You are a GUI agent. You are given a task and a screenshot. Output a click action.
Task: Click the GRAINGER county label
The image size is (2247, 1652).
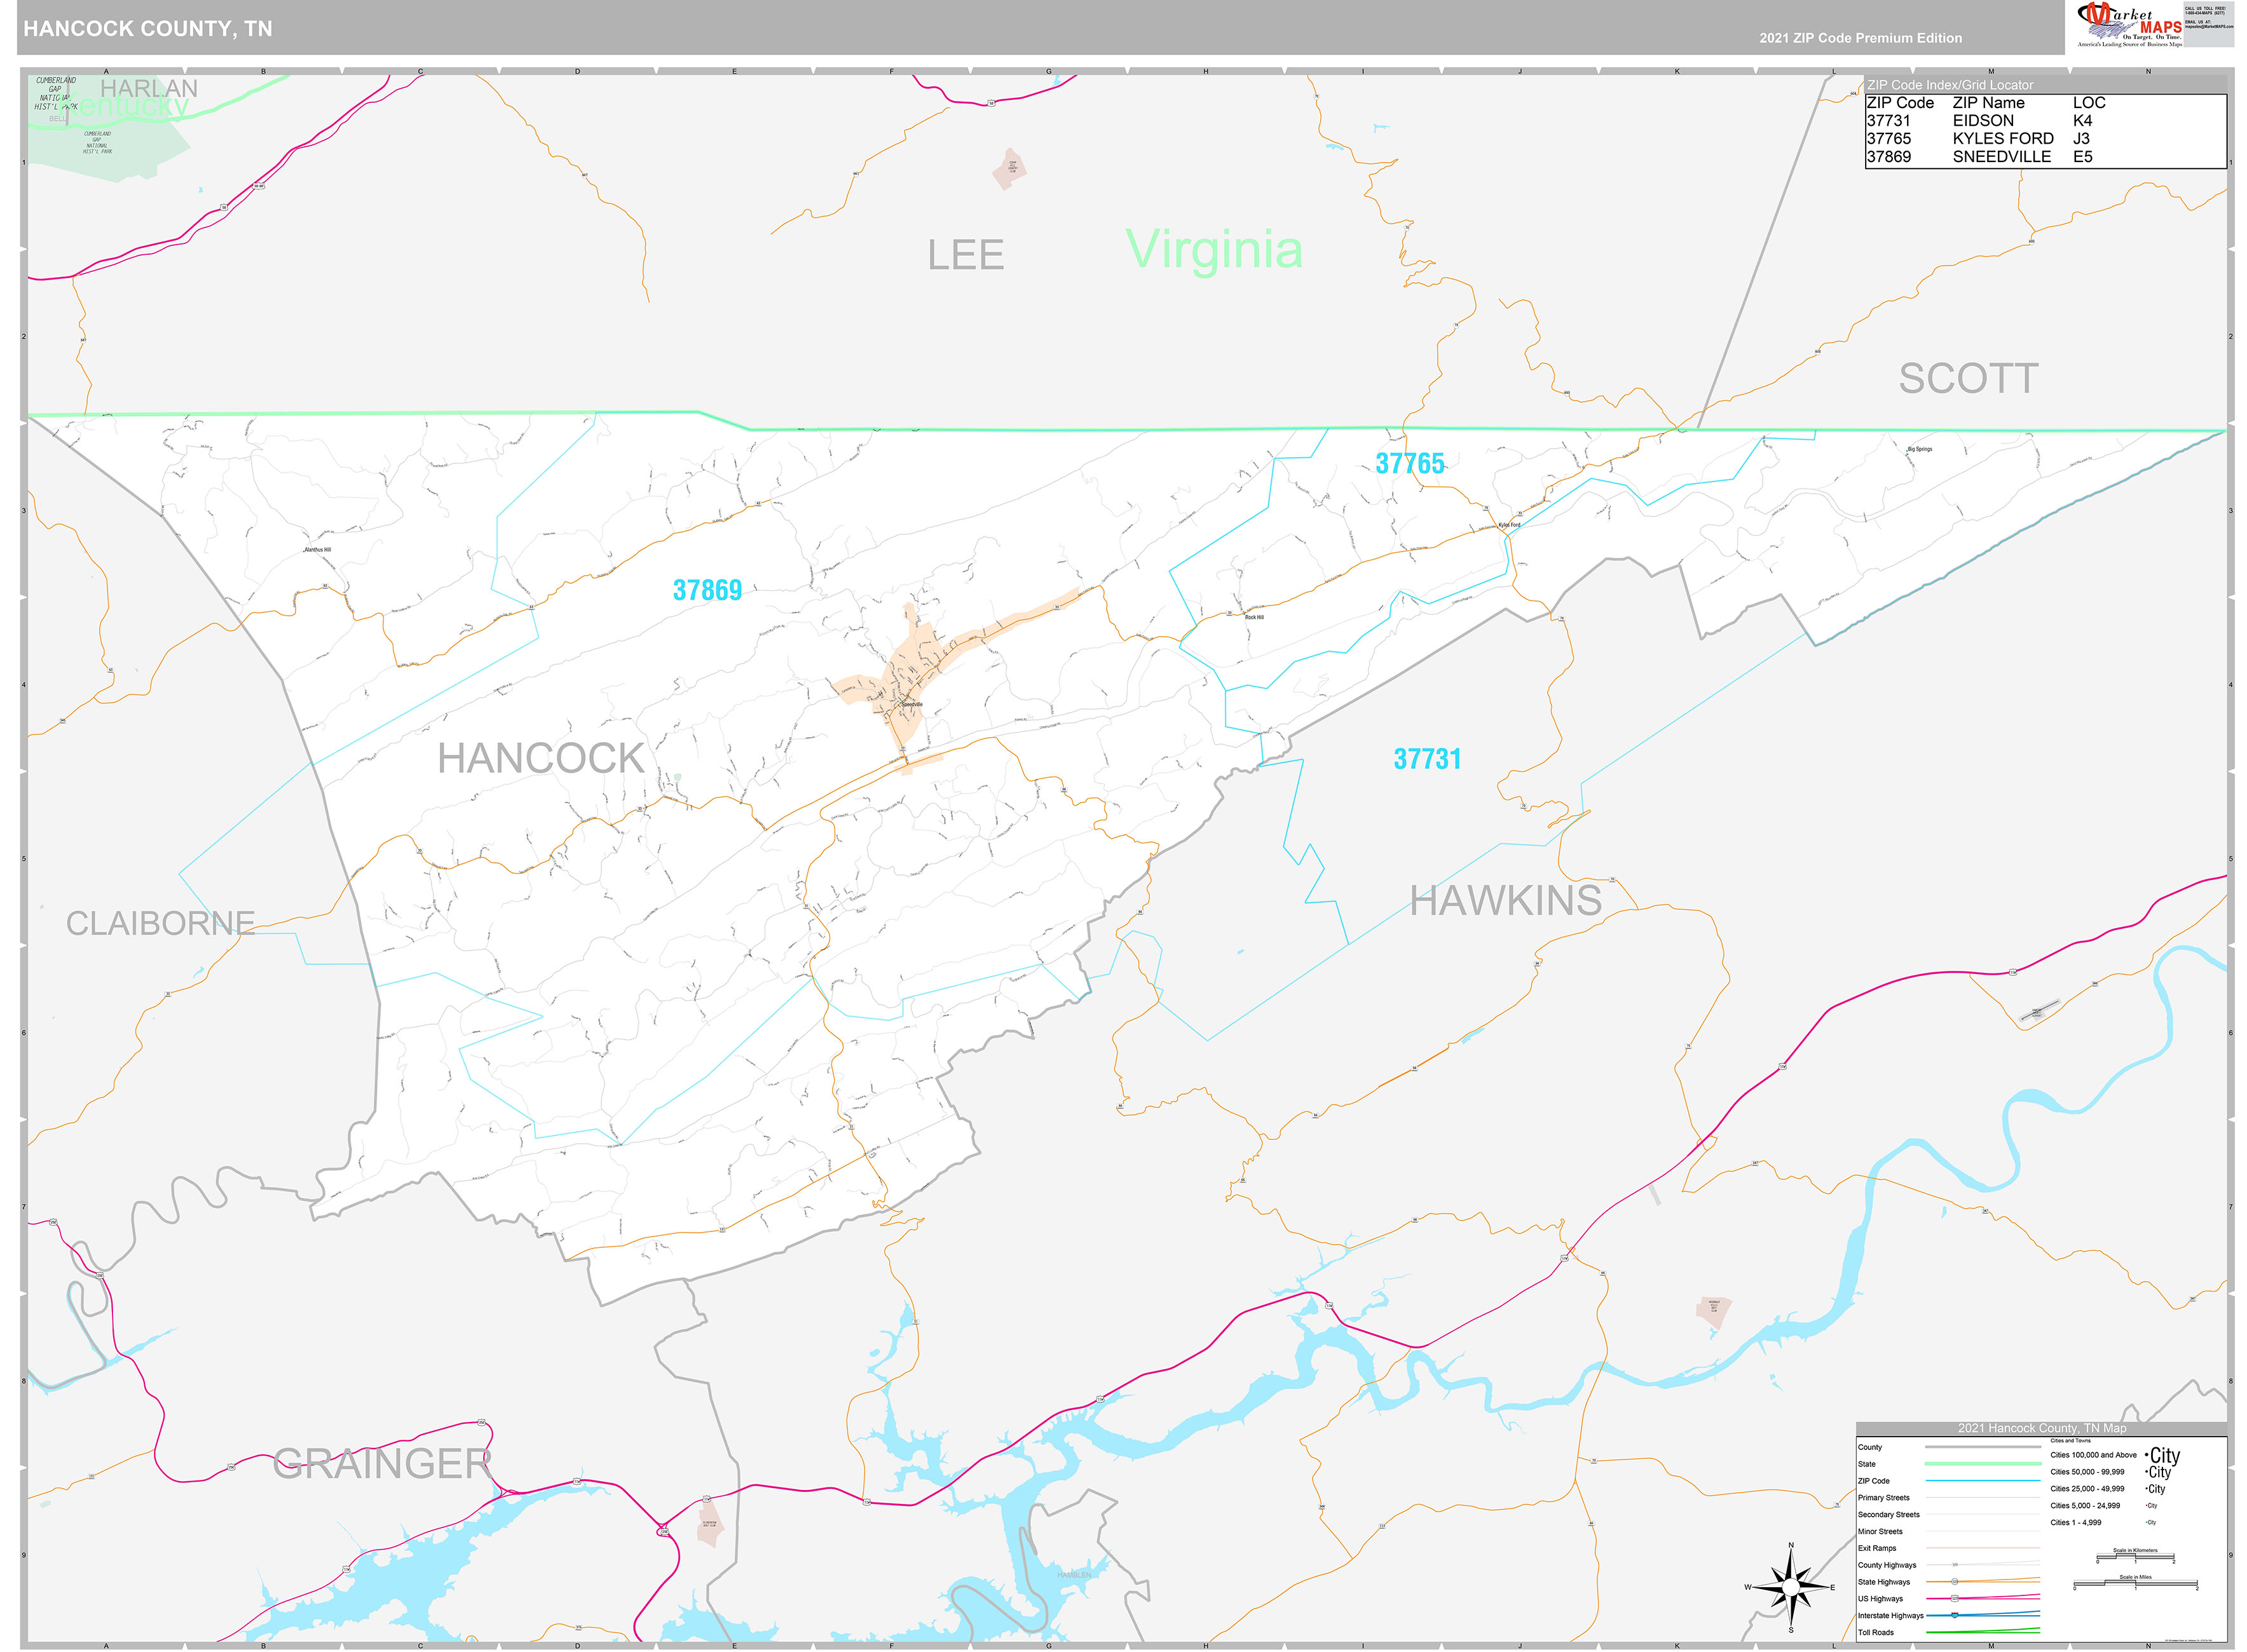(x=382, y=1463)
